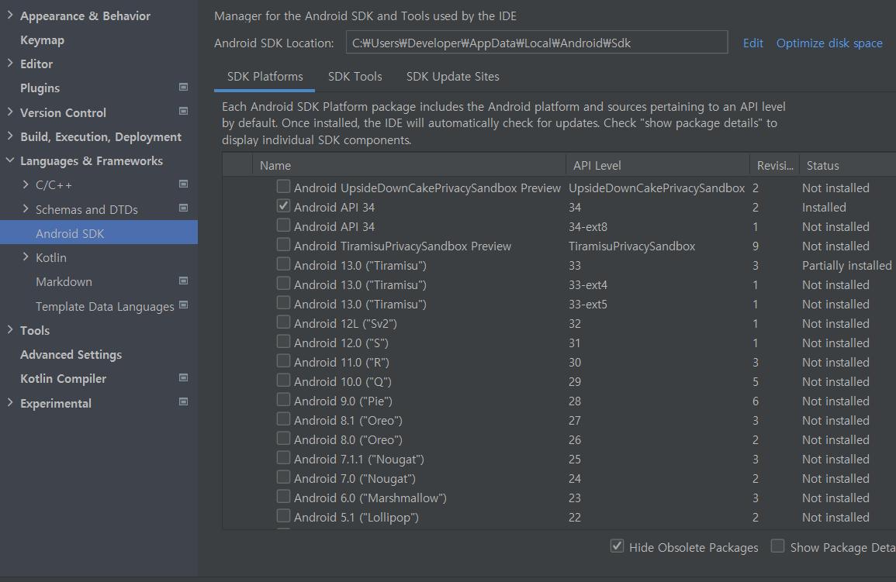The image size is (896, 582).
Task: Sort table by Status column header
Action: 847,166
